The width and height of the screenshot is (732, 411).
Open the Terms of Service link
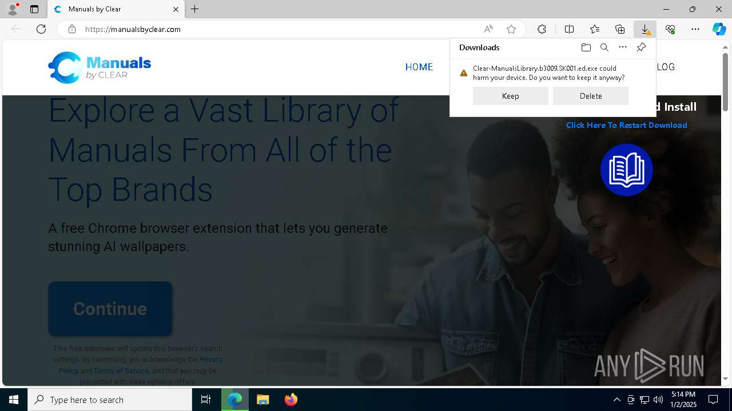coord(121,370)
